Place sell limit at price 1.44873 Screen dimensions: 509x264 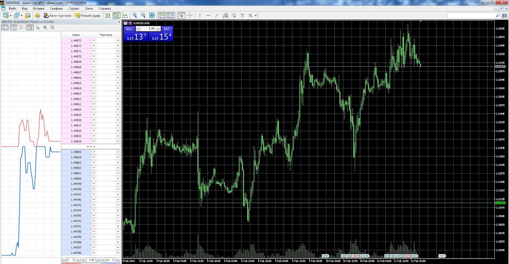pyautogui.click(x=94, y=40)
